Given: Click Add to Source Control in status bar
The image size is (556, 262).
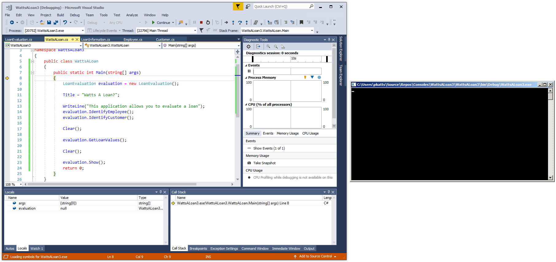Looking at the screenshot, I should [x=315, y=256].
